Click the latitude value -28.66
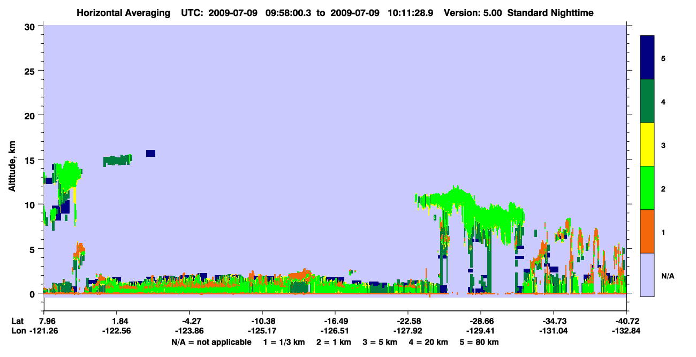696x357 pixels. coord(481,321)
